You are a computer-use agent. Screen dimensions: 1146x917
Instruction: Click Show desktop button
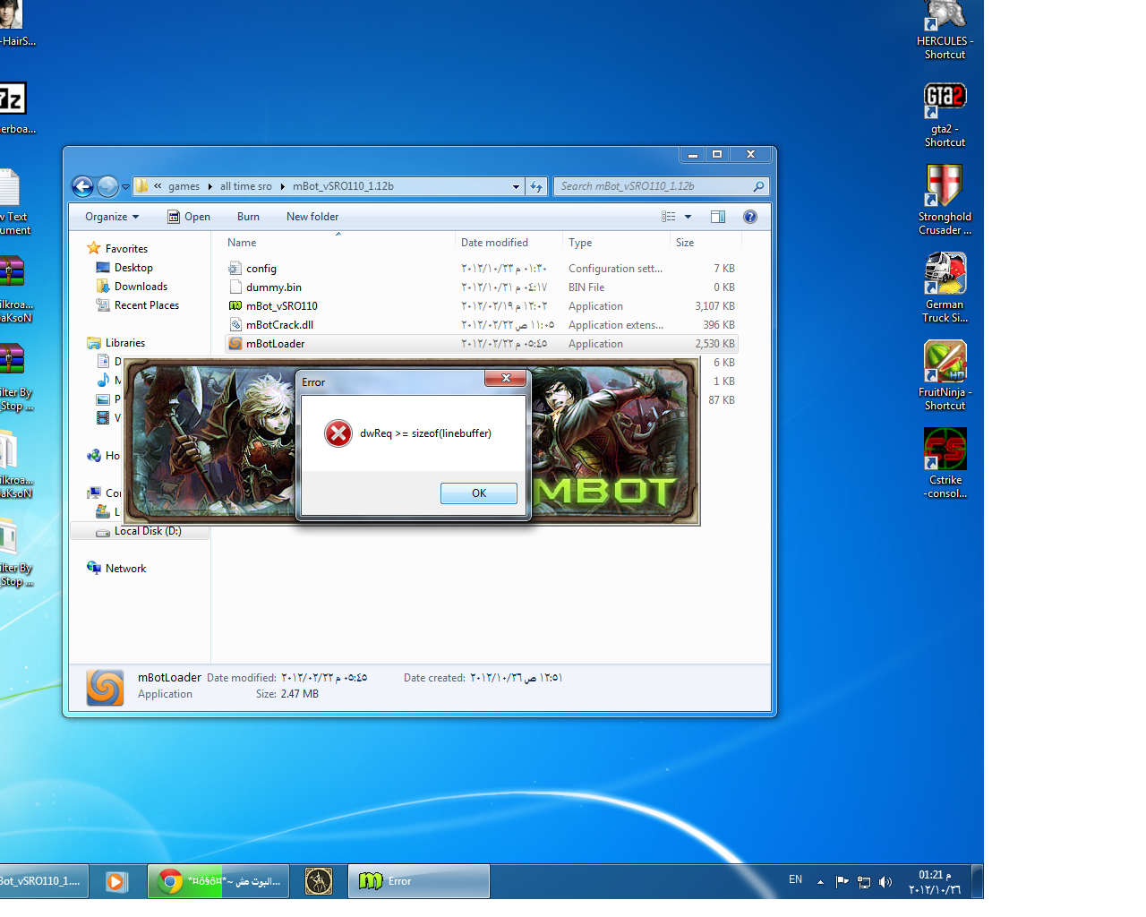(978, 881)
